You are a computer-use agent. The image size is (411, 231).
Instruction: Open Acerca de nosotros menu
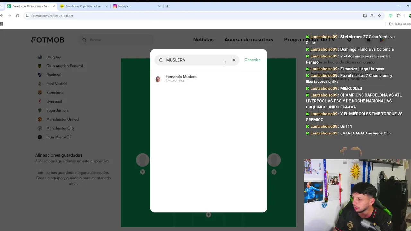(x=249, y=39)
